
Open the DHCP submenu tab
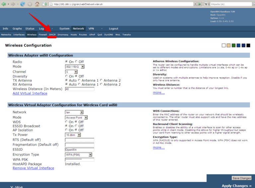[x=52, y=35]
